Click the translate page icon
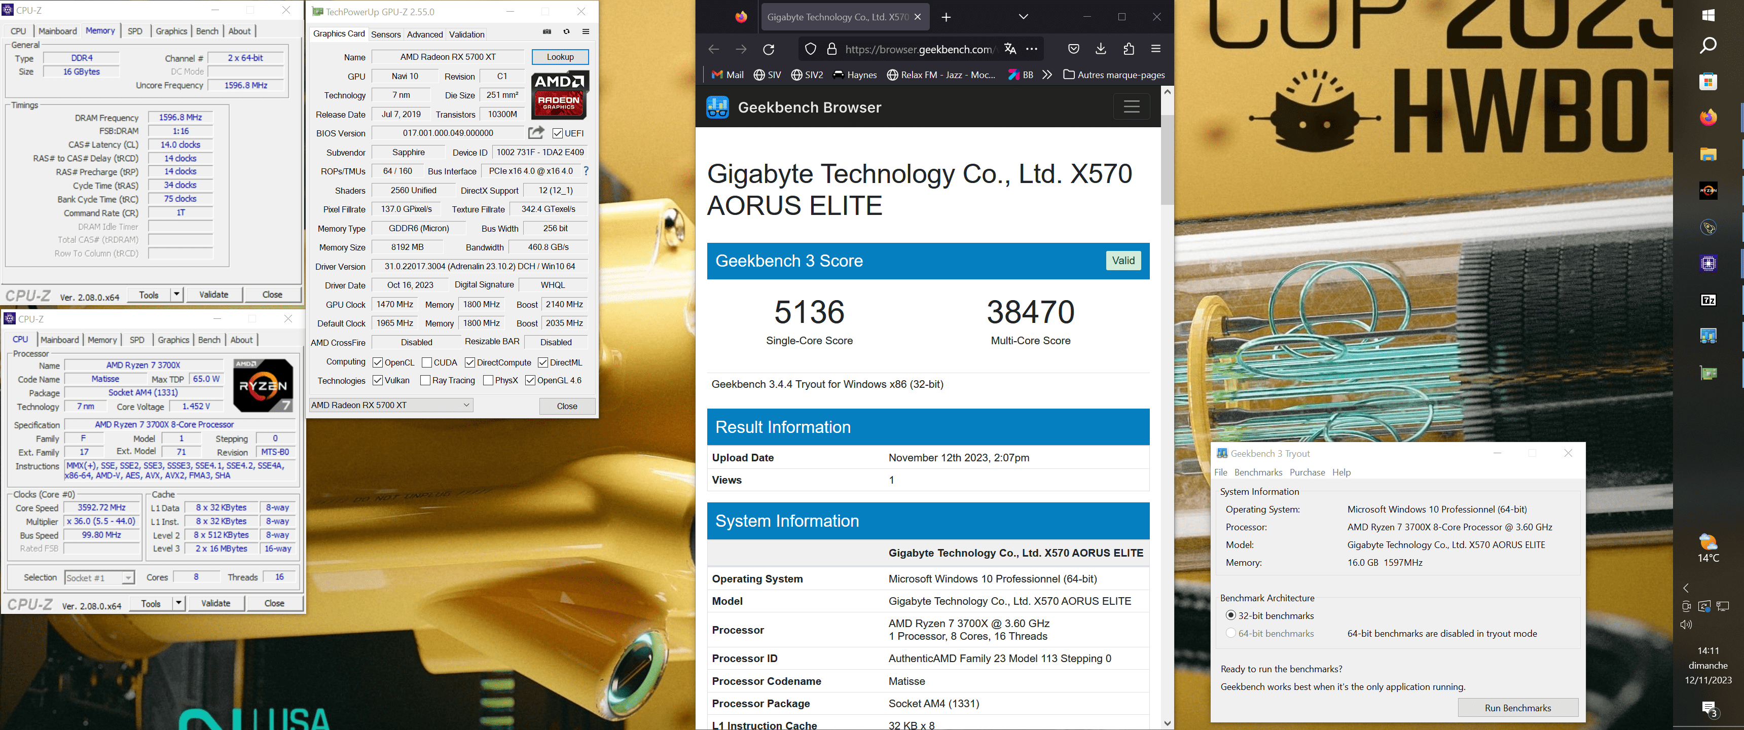 tap(1010, 49)
